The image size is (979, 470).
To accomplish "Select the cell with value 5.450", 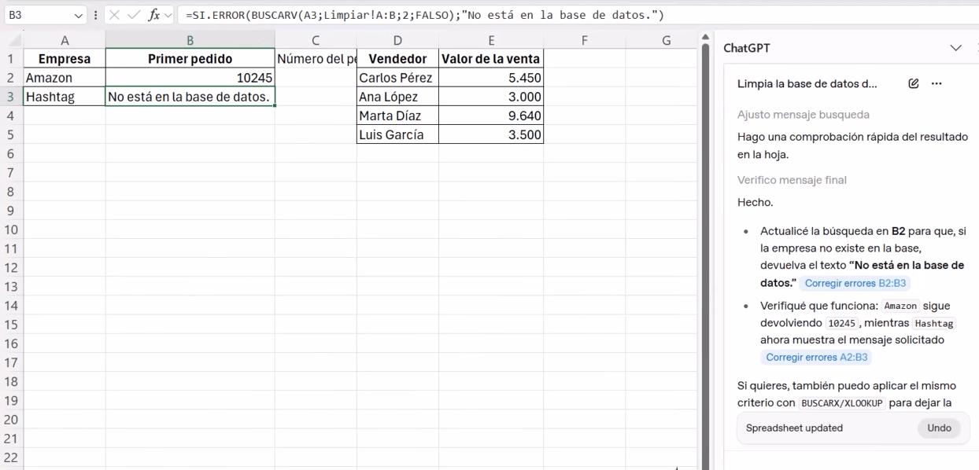I will 491,78.
